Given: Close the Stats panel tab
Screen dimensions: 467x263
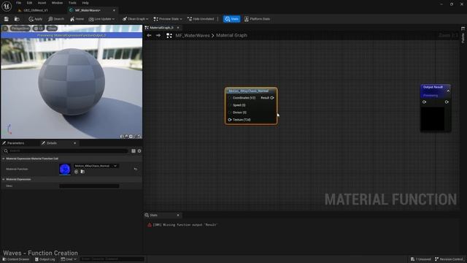Looking at the screenshot, I should coord(178,215).
